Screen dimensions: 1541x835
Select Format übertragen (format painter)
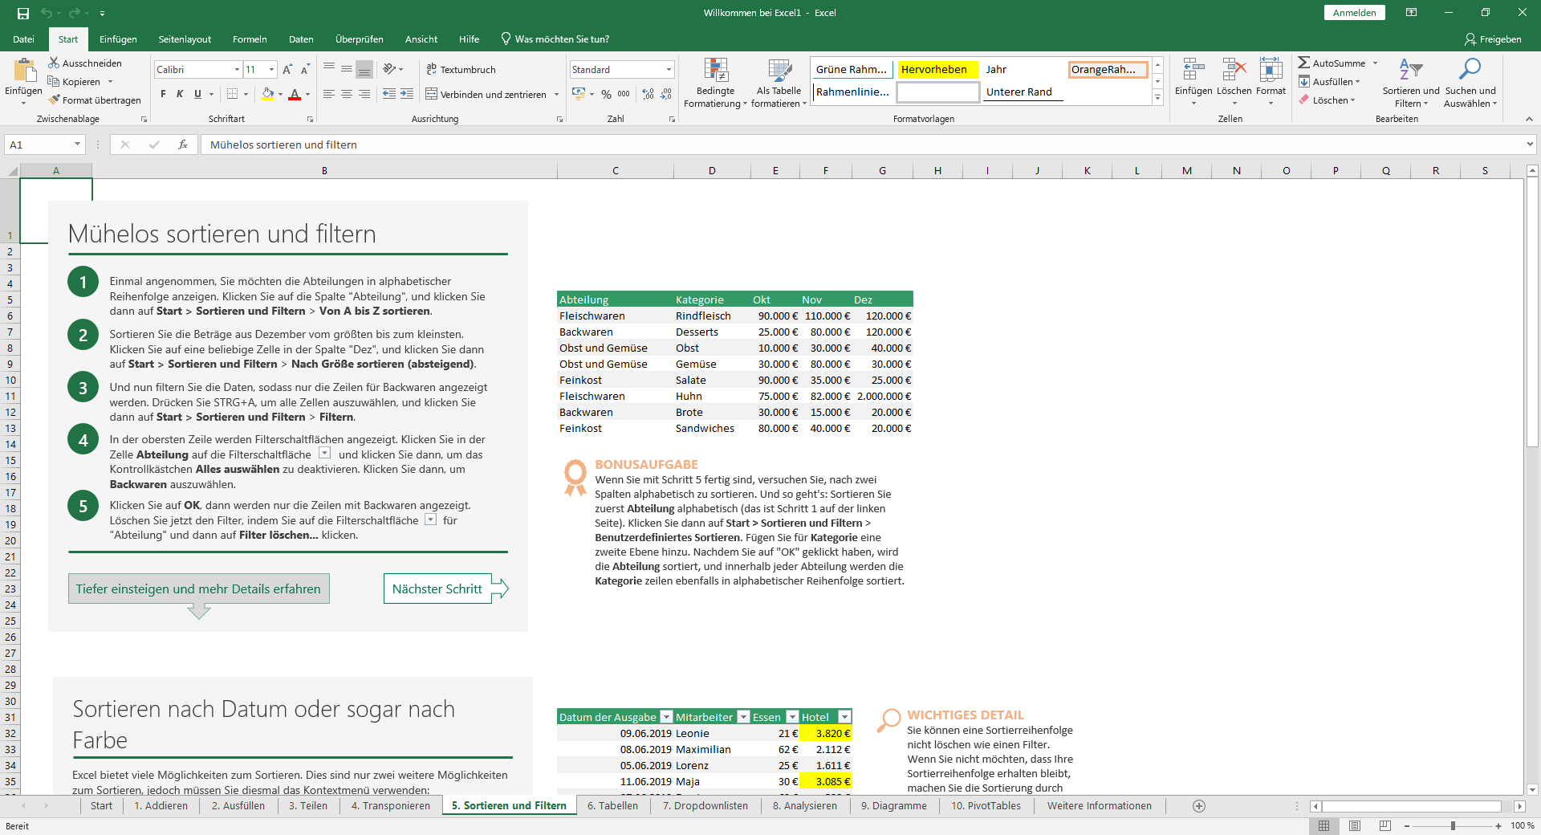[x=95, y=100]
